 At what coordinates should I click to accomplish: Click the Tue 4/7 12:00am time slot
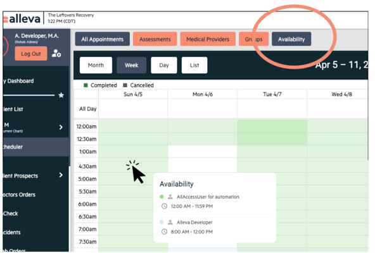272,126
